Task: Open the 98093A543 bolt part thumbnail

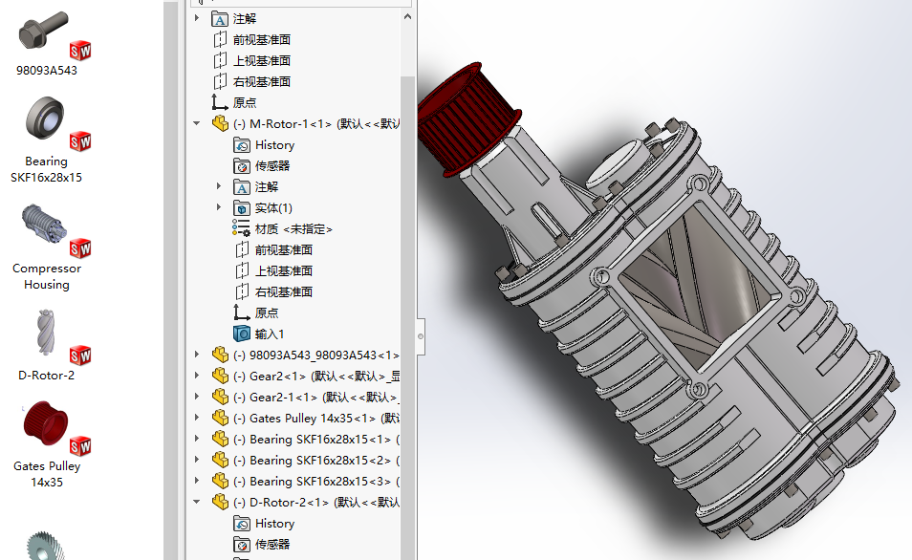Action: point(44,32)
